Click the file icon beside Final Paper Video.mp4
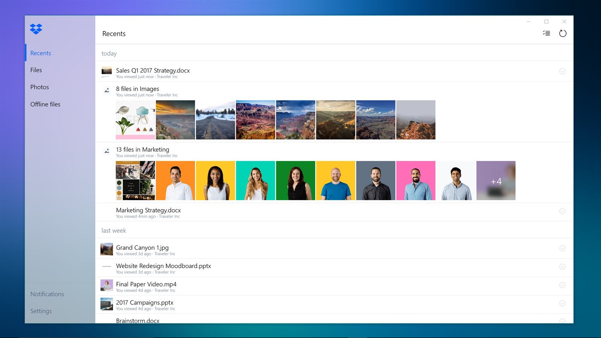 pos(106,285)
